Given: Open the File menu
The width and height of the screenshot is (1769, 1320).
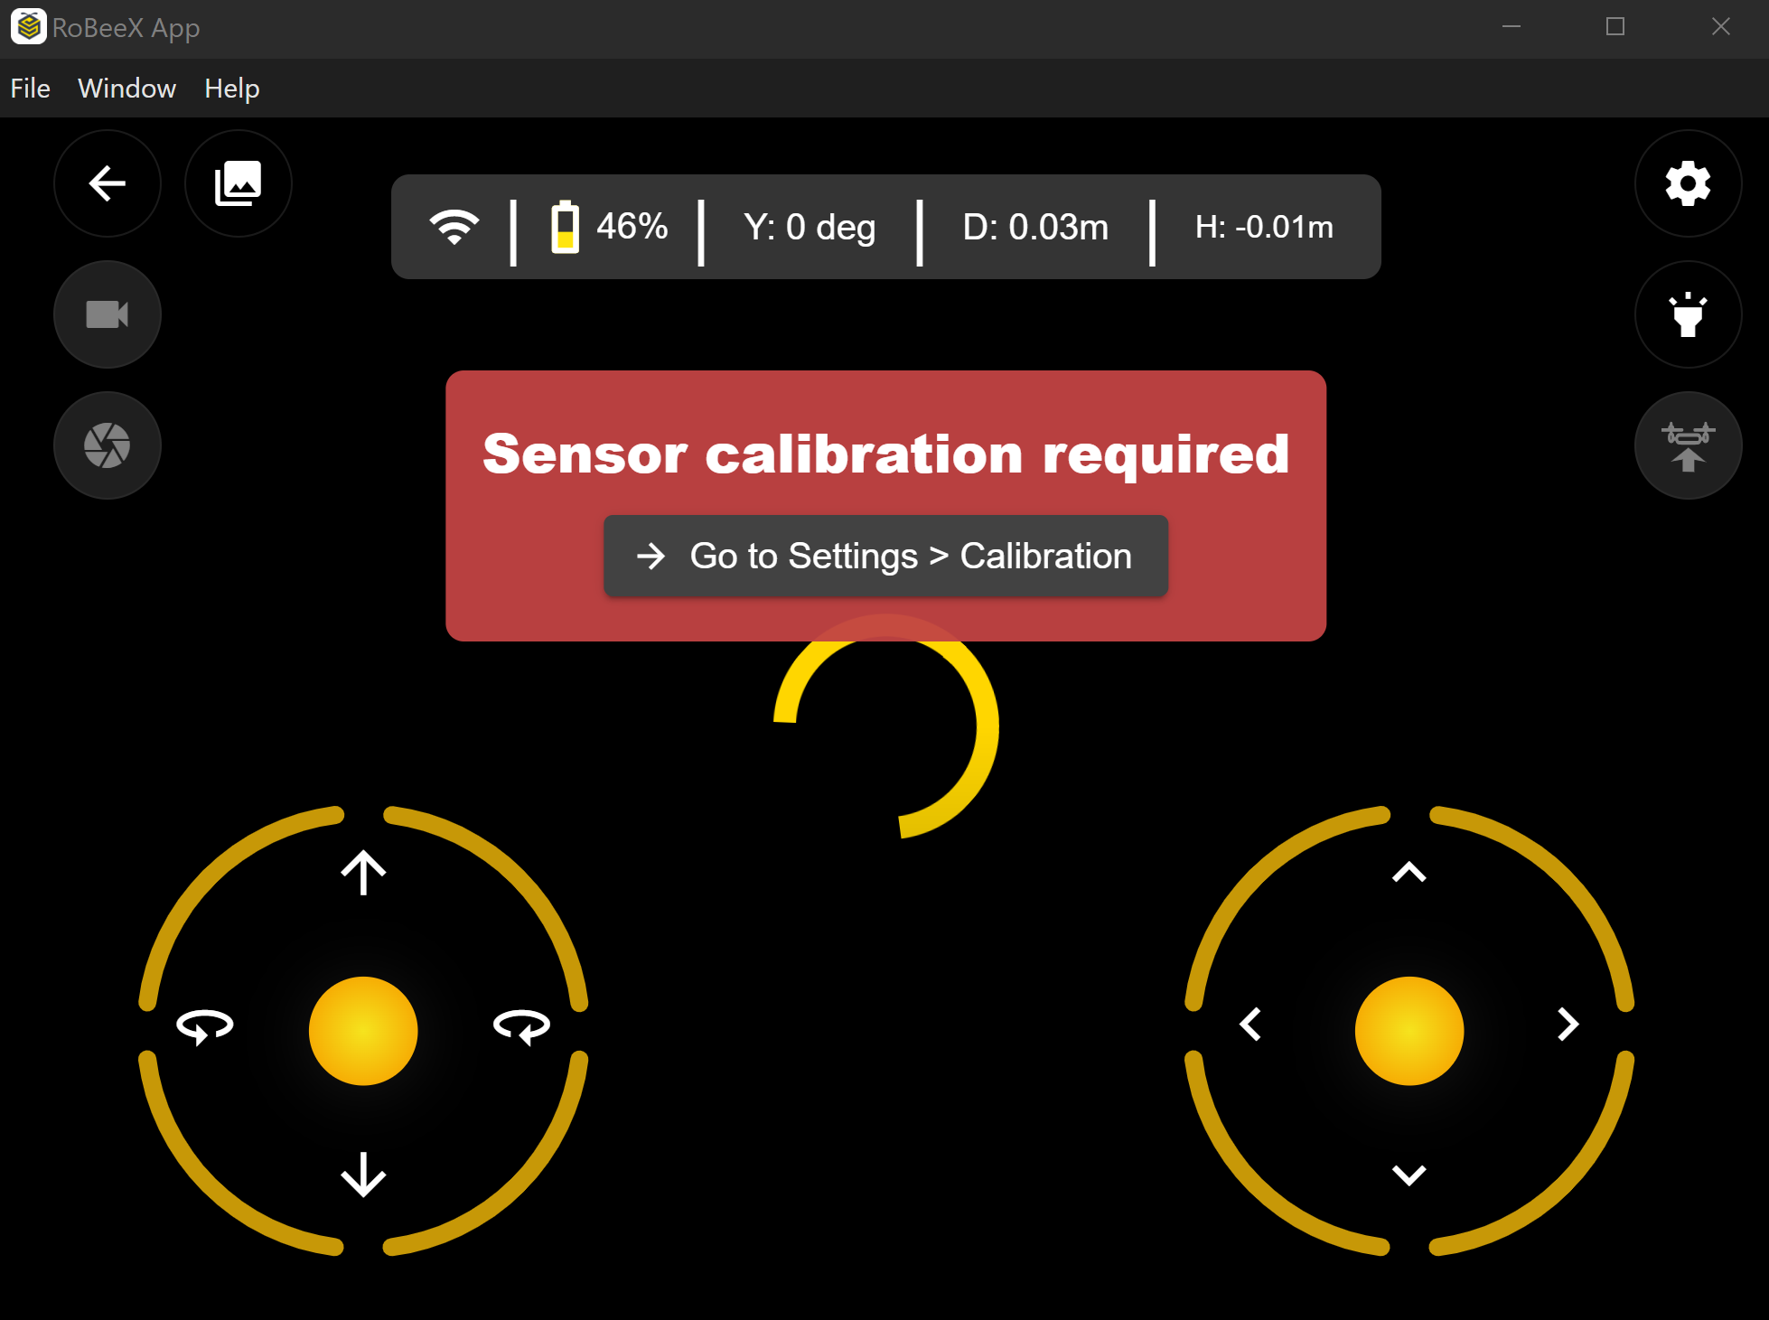Looking at the screenshot, I should 30,88.
